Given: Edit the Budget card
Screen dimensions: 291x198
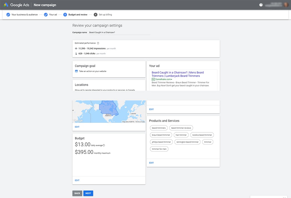Looking at the screenshot, I should (x=77, y=180).
